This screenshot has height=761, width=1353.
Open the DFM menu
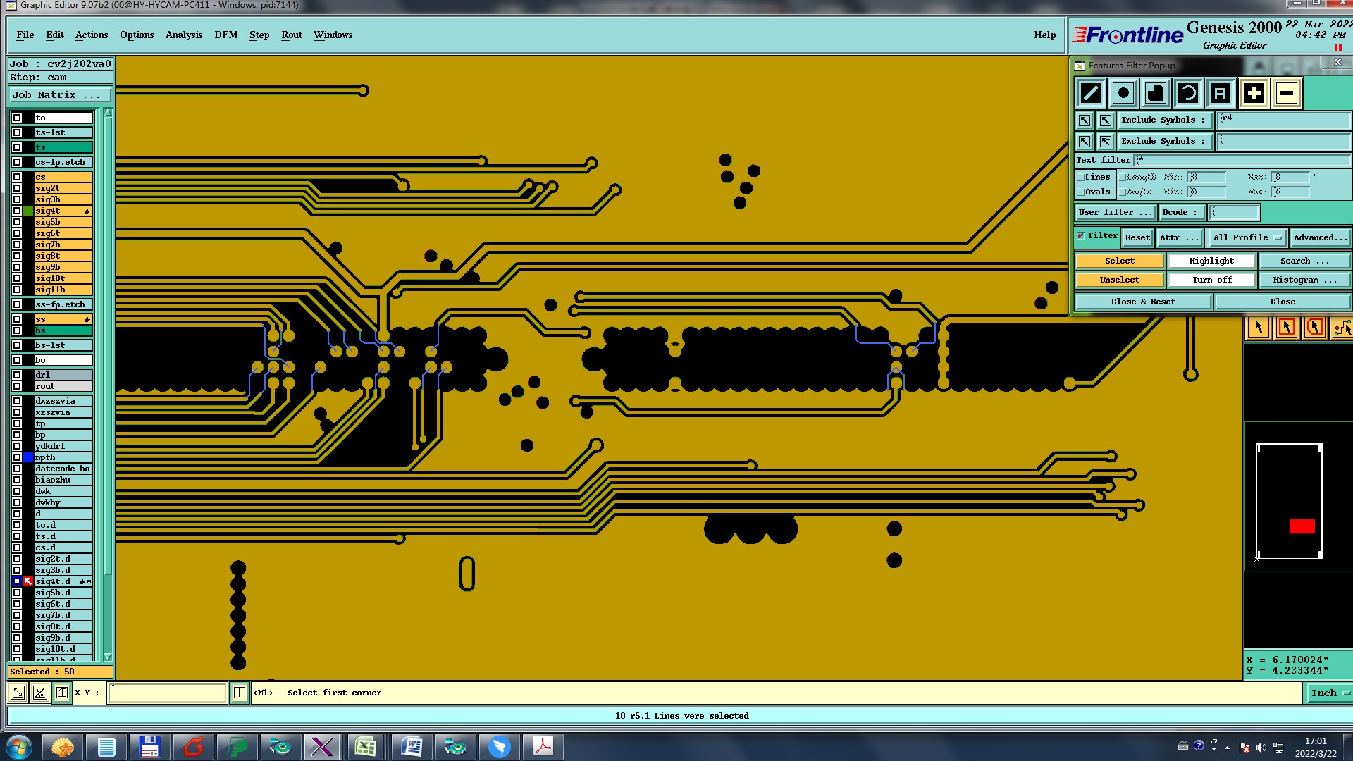point(225,35)
